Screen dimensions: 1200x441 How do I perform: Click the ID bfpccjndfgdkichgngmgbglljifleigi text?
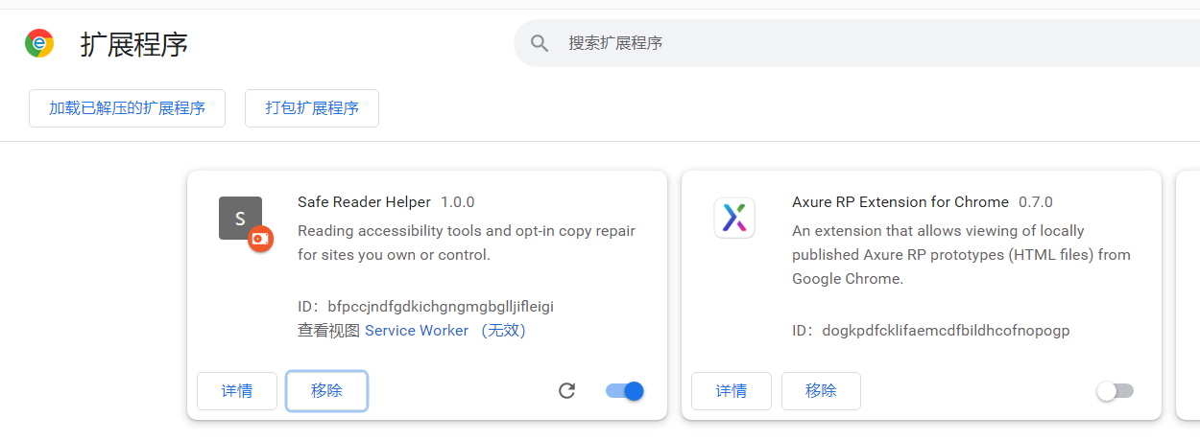pyautogui.click(x=426, y=307)
